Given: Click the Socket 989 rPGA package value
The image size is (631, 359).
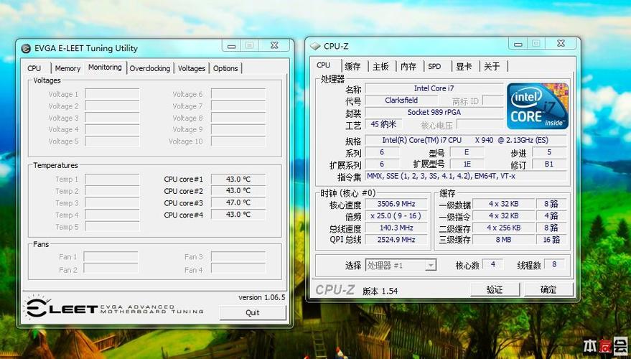Looking at the screenshot, I should tap(434, 112).
